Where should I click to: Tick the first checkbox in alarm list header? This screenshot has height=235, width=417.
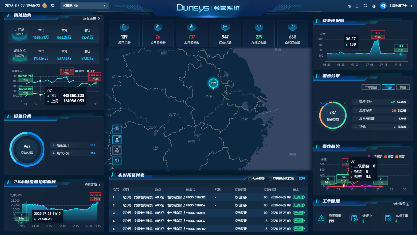[x=250, y=179]
